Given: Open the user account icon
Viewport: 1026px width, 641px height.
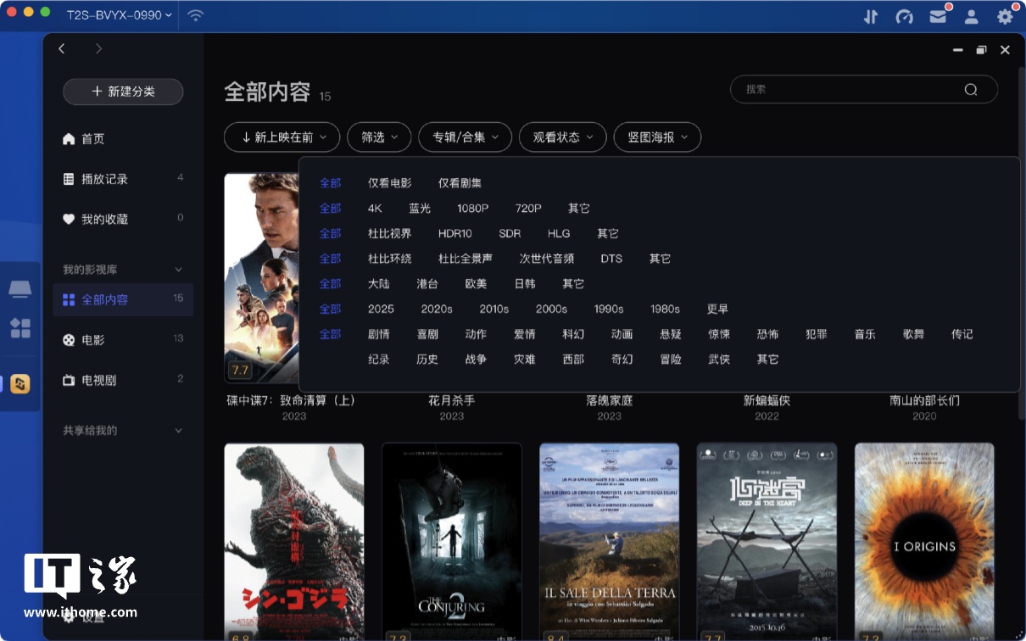Looking at the screenshot, I should (971, 16).
